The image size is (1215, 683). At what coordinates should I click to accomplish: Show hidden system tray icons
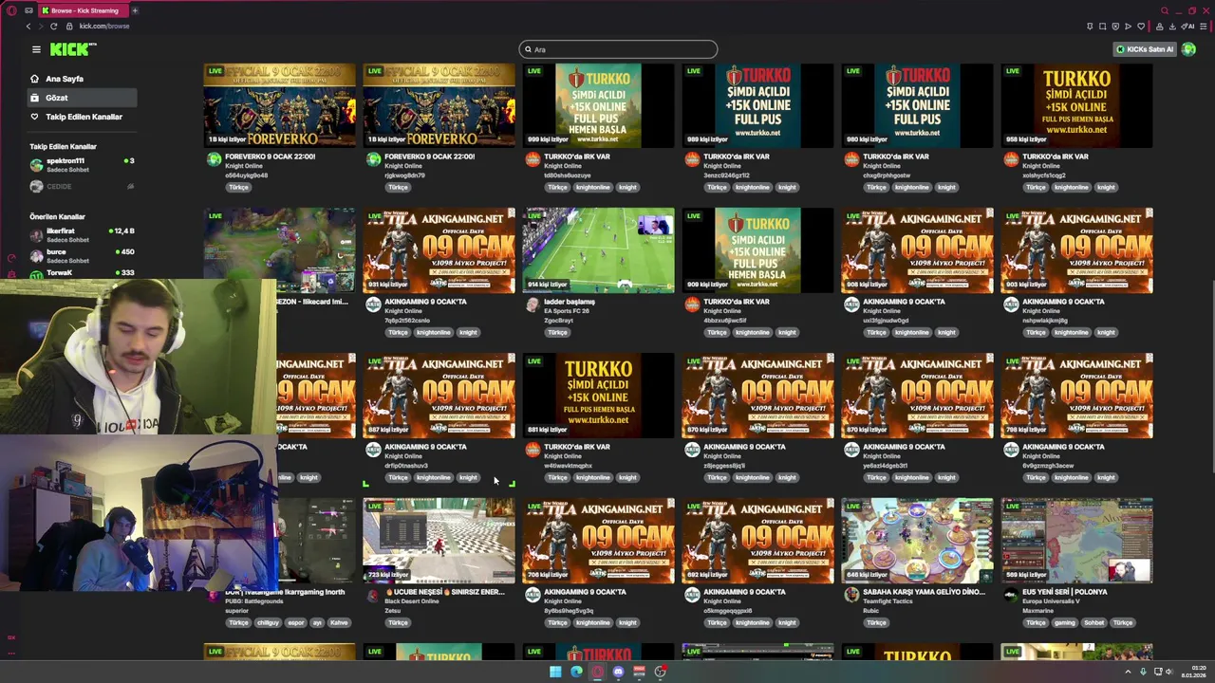pos(1128,672)
